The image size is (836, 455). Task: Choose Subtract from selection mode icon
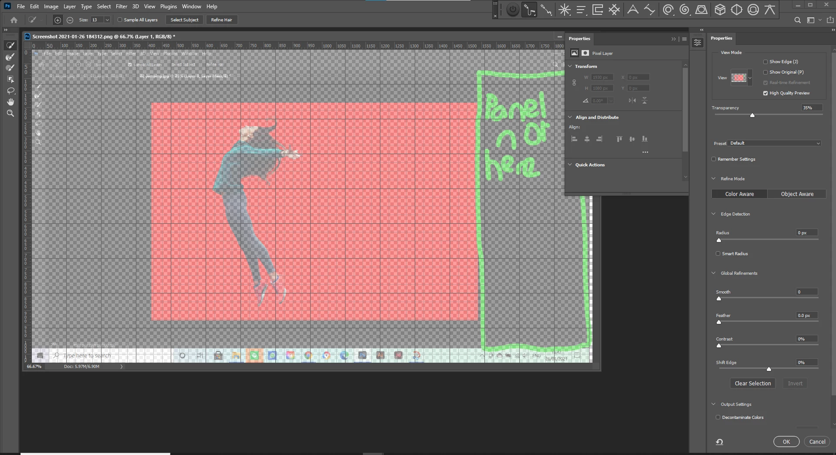(70, 20)
